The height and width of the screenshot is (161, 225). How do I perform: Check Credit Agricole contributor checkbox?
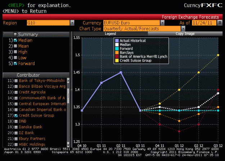click(x=16, y=92)
